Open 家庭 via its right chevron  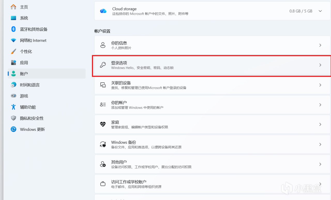click(320, 124)
